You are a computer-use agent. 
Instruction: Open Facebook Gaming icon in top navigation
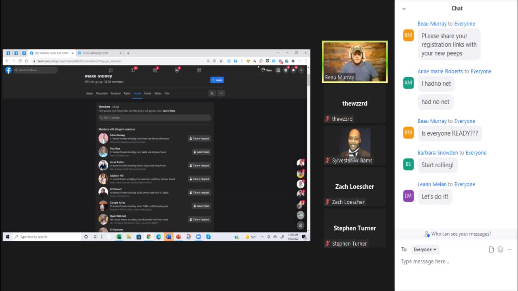(199, 70)
